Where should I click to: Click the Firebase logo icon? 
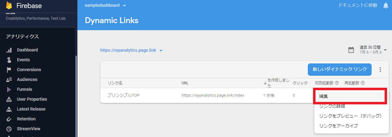(9, 6)
